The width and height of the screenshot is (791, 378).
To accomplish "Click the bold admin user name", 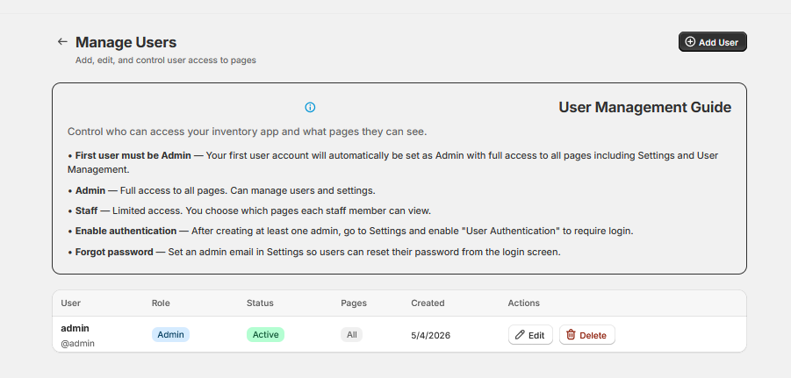I will click(76, 328).
